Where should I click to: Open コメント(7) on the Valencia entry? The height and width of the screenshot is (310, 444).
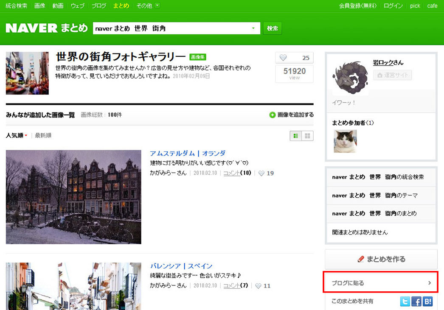[235, 285]
